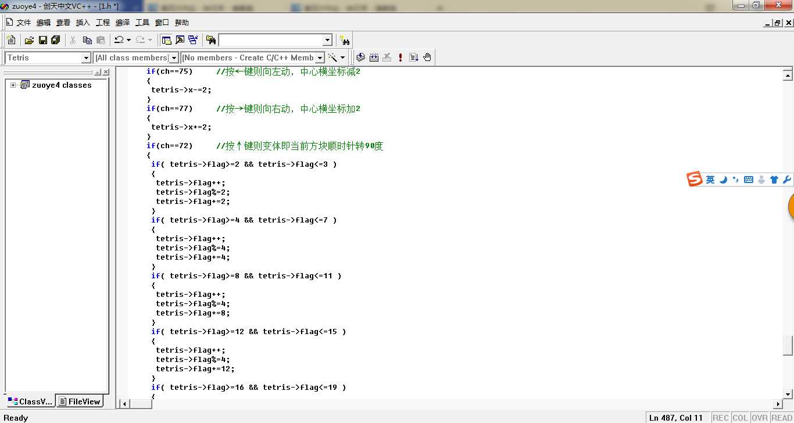Click code line if(ch==72)

[169, 146]
